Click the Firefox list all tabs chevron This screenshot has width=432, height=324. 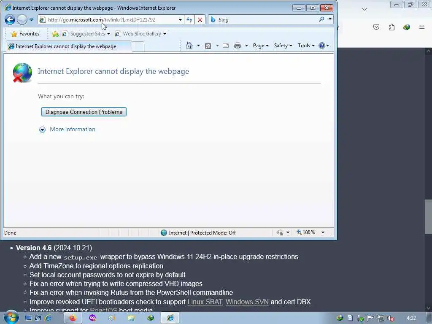364,9
